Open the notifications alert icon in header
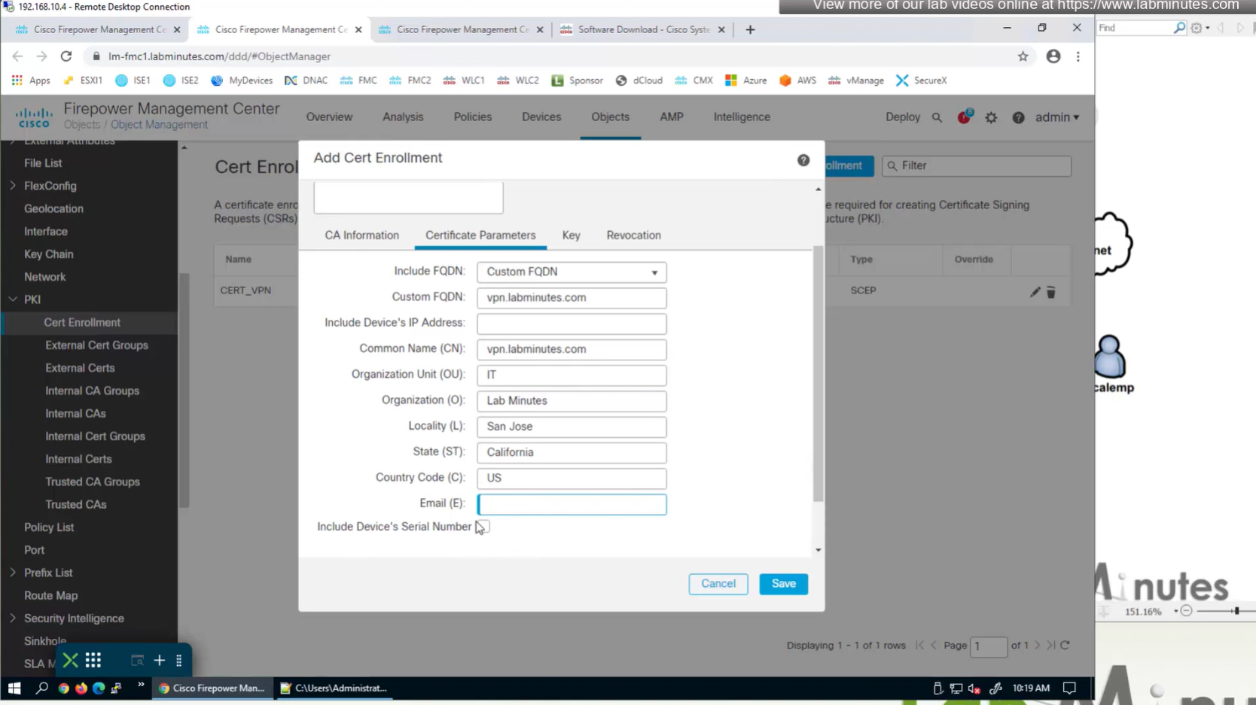 964,117
